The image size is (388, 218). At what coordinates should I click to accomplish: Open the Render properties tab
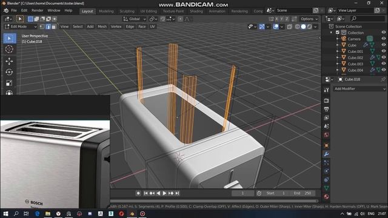tap(326, 101)
